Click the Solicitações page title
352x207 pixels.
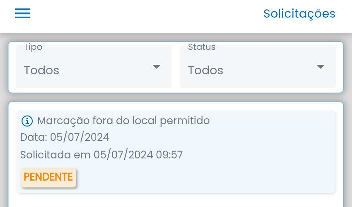click(x=299, y=14)
